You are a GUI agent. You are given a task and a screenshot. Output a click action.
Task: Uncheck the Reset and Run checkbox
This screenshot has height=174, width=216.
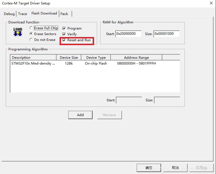[64, 40]
